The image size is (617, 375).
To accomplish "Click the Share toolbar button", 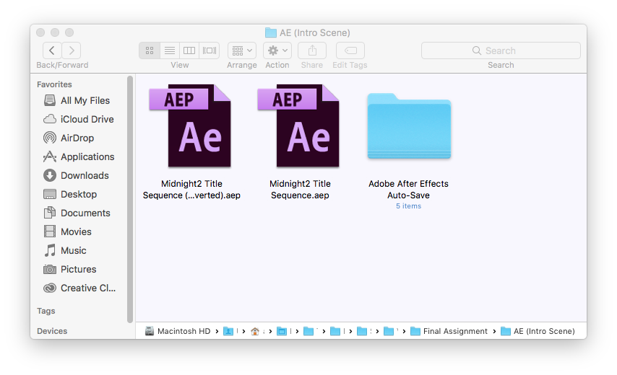I will pos(312,50).
